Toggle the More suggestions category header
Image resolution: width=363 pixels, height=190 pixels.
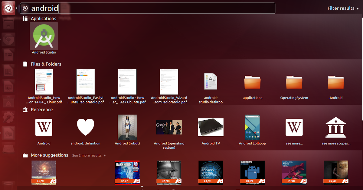coord(46,155)
